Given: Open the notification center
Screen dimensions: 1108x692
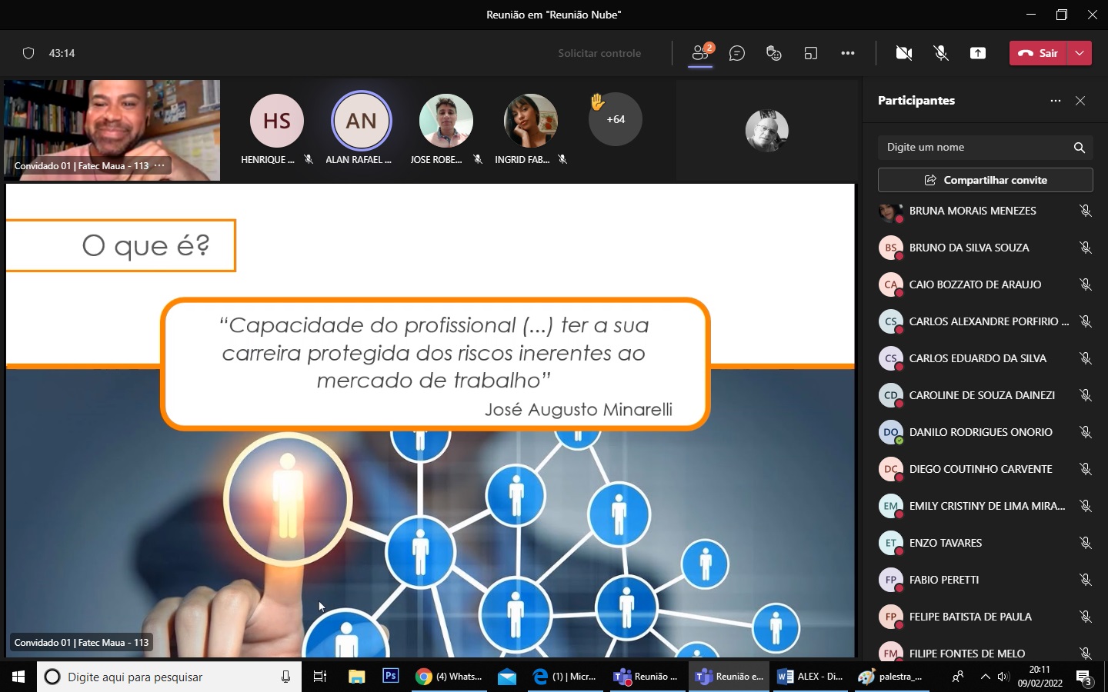Looking at the screenshot, I should click(x=1083, y=677).
